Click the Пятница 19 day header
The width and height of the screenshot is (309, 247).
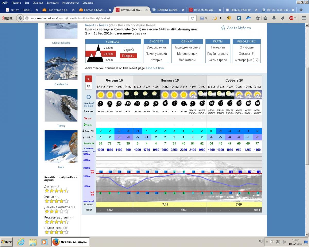[x=170, y=80]
